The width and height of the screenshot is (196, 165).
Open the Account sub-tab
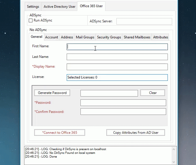tap(52, 37)
